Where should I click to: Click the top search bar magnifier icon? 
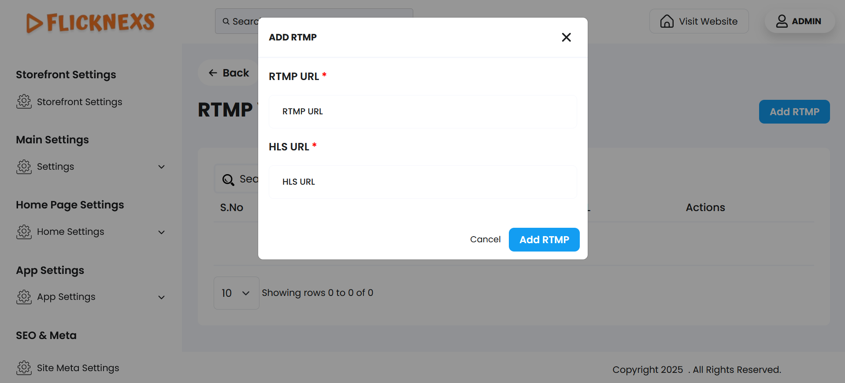(x=226, y=21)
